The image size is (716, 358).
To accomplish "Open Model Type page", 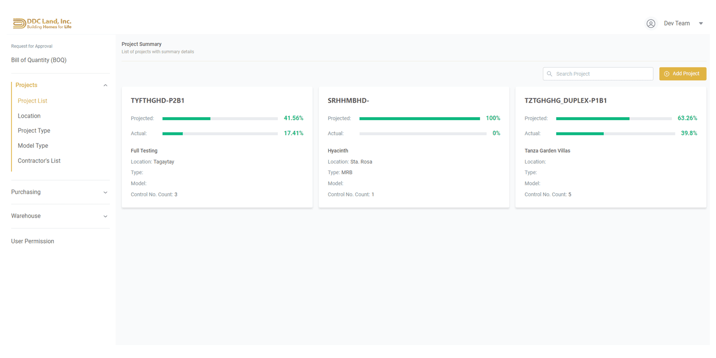I will [33, 146].
